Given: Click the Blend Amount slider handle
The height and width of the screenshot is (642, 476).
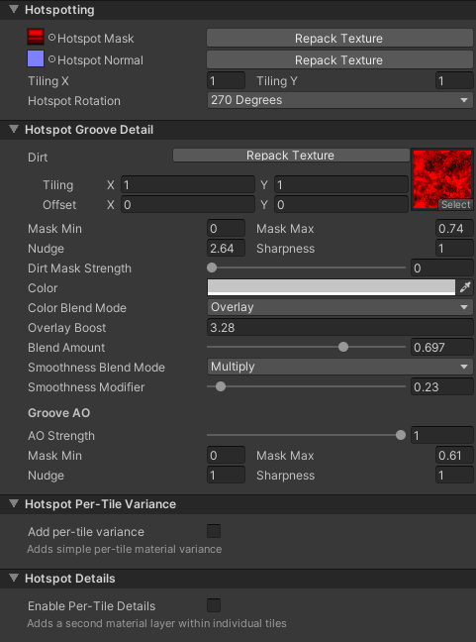Looking at the screenshot, I should pos(343,347).
